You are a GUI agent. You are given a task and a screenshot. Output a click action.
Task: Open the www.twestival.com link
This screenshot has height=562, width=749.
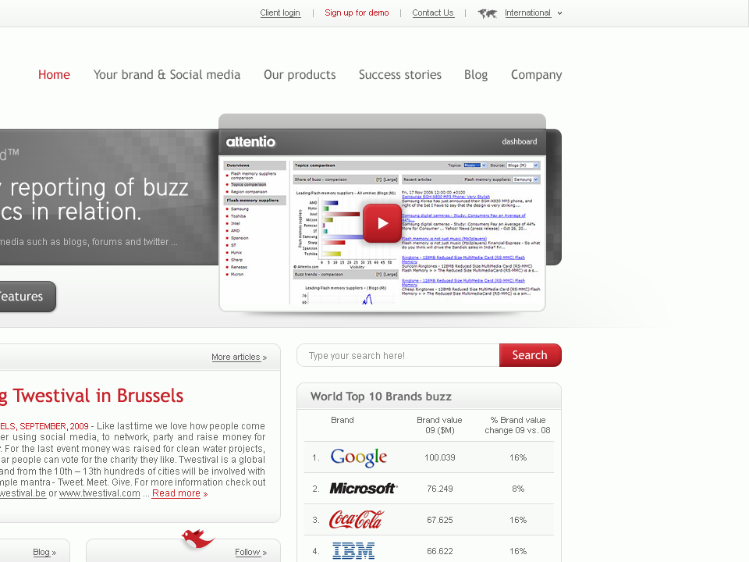click(99, 493)
